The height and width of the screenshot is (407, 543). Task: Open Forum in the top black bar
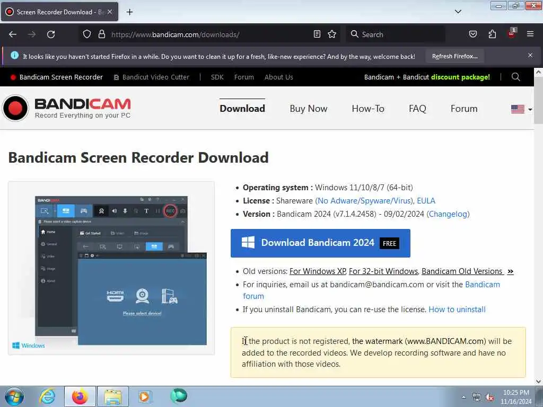(x=244, y=77)
